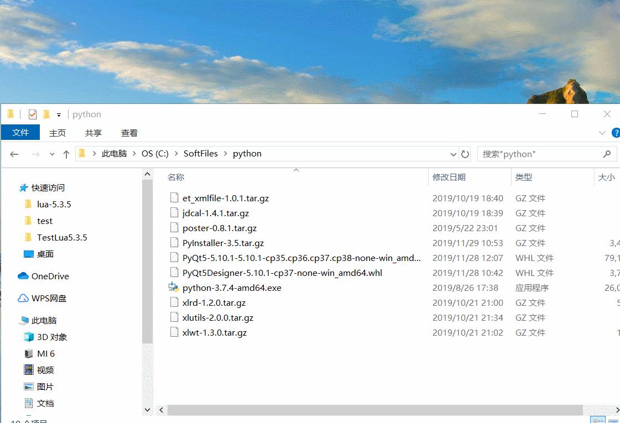Open the Quick Access Toolbar customize dropdown

(x=59, y=114)
